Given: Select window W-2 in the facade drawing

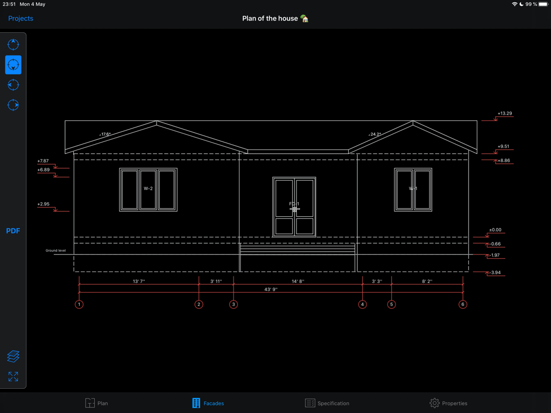Looking at the screenshot, I should point(148,189).
